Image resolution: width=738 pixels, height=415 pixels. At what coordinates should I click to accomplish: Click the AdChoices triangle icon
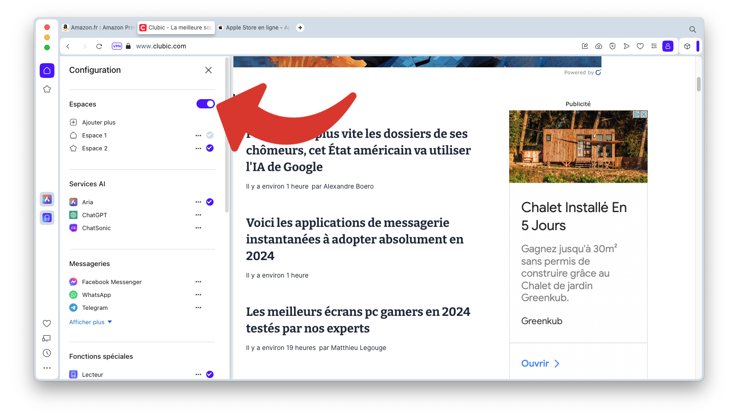(637, 114)
